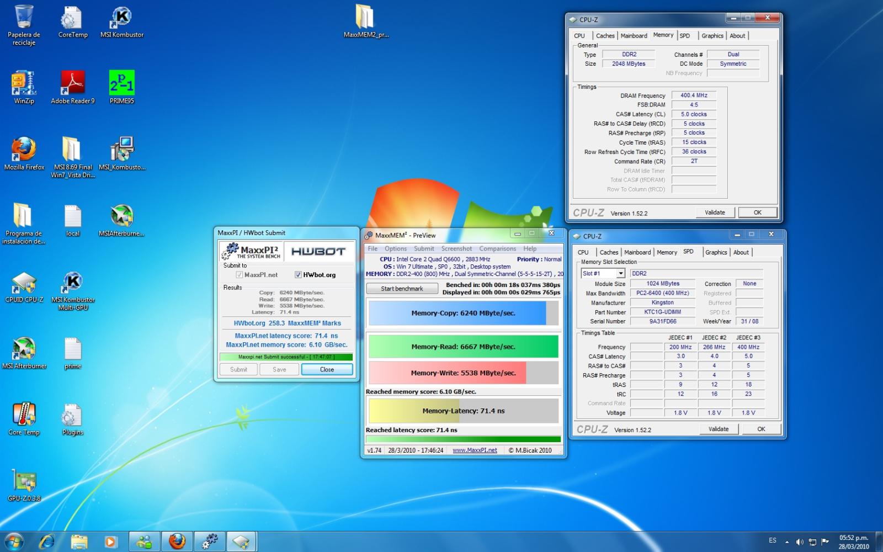Toggle the MaxxPI.net submit checkbox

coord(240,275)
